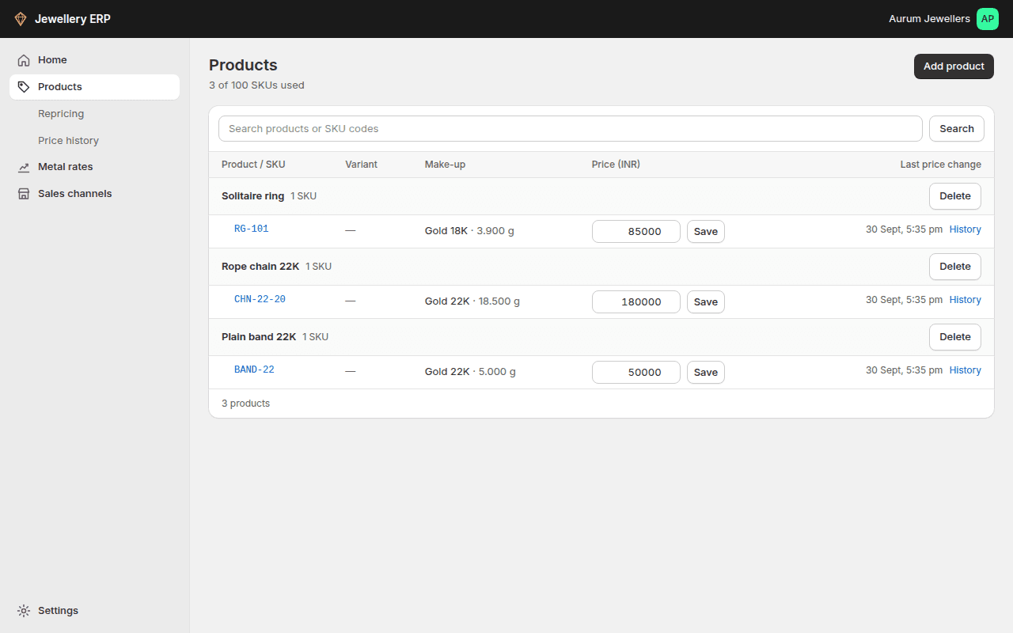This screenshot has width=1013, height=633.
Task: View History for RG-101 row
Action: point(965,229)
